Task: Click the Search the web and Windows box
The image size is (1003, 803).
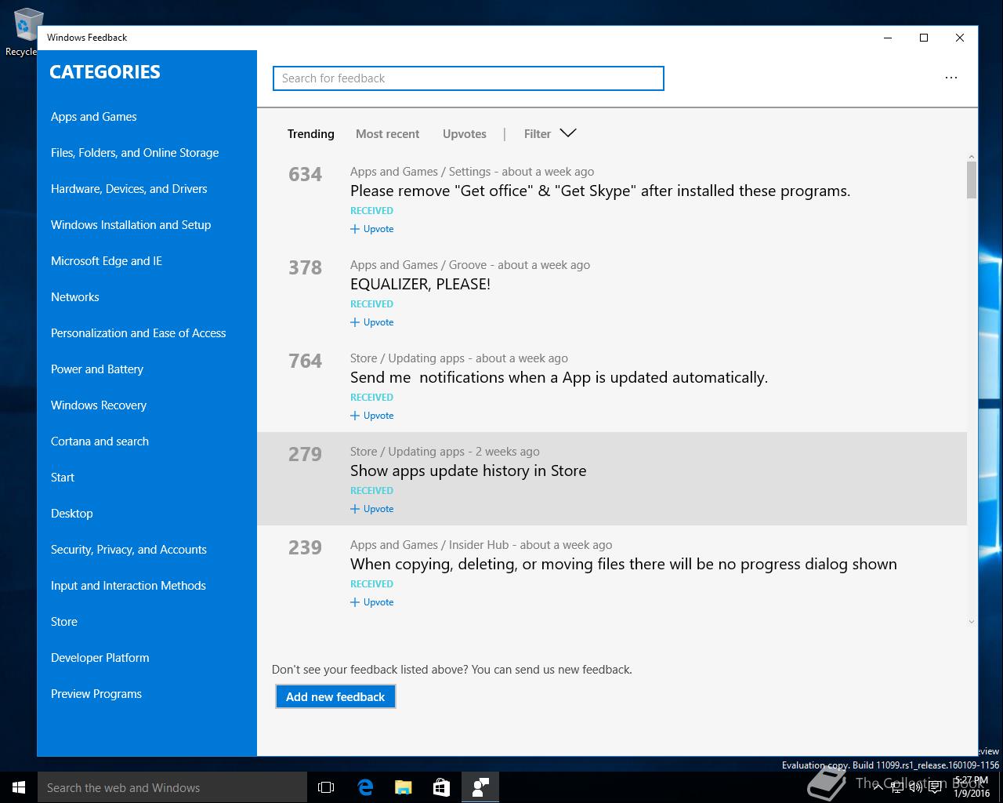Action: 172,787
